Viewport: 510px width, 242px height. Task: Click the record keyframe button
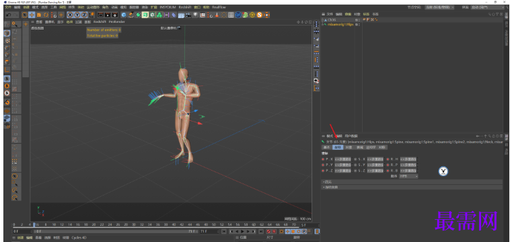point(268,231)
